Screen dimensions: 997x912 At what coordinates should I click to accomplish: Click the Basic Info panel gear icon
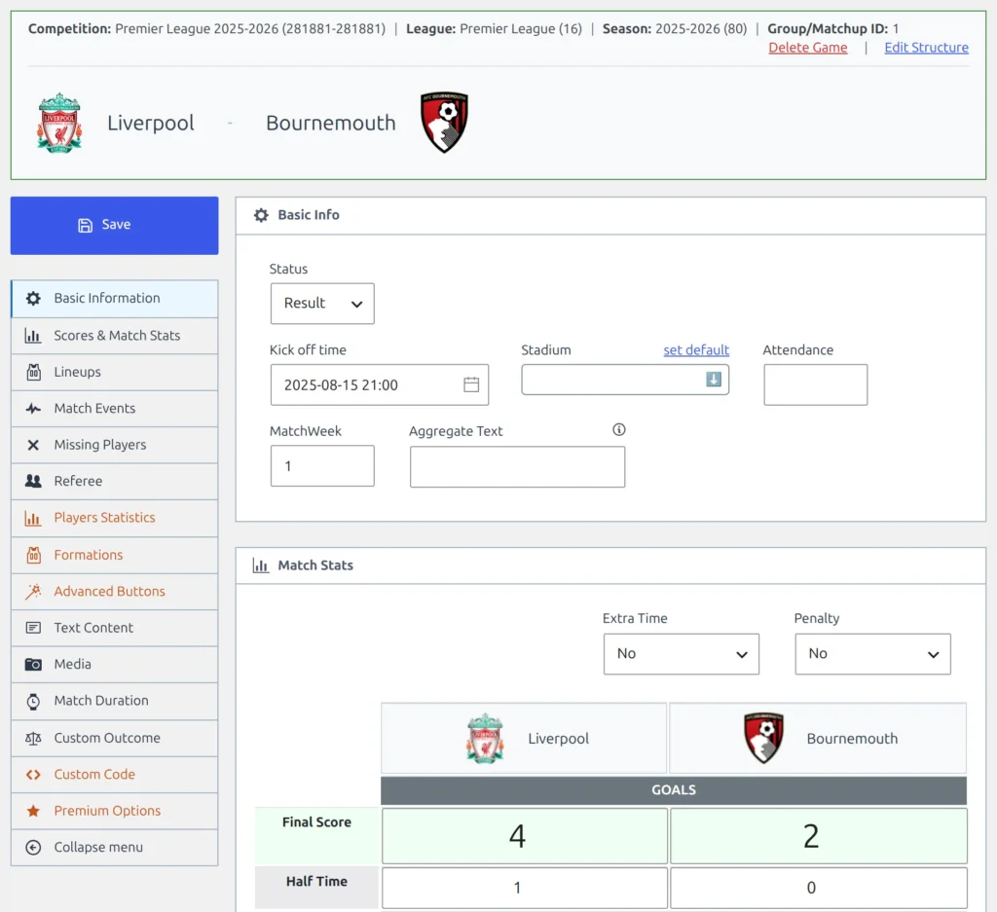point(261,215)
